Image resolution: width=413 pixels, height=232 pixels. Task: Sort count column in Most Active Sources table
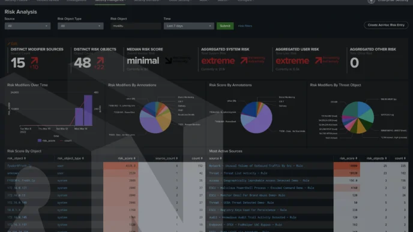400,158
